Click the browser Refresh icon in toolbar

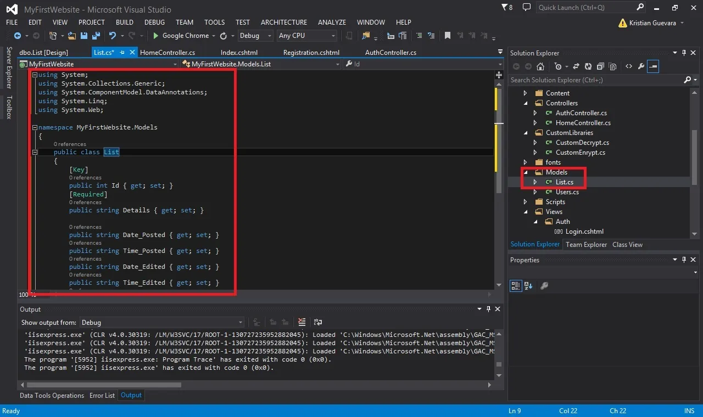coord(224,36)
